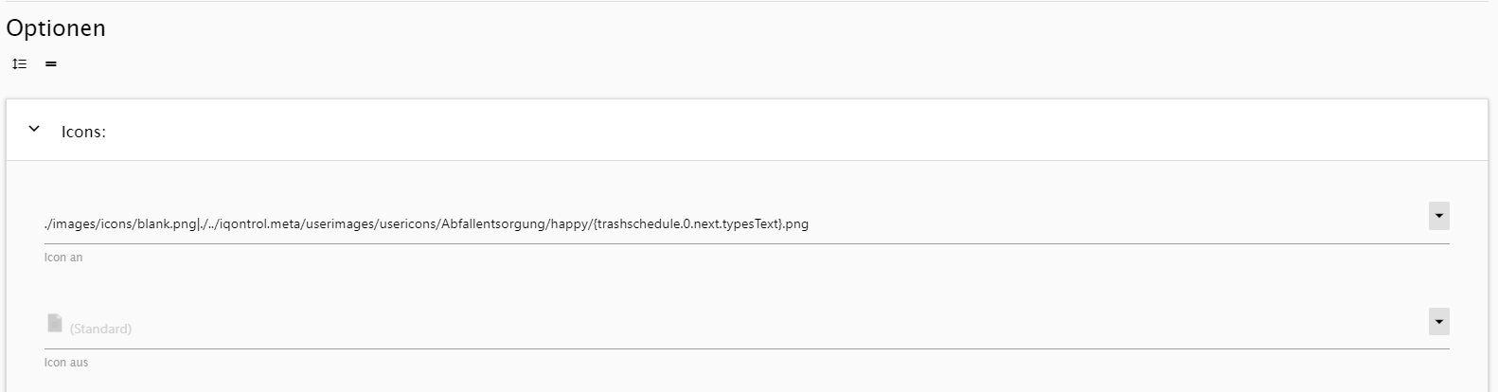The image size is (1498, 392).
Task: Click the "Icon aus" field label
Action: [66, 363]
